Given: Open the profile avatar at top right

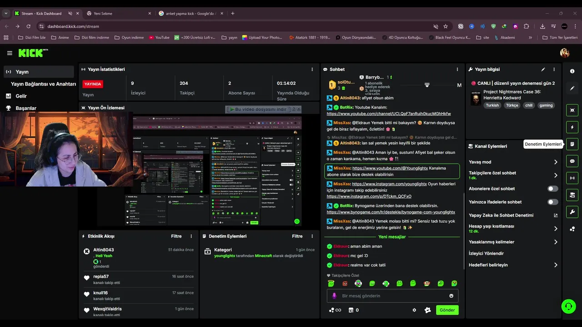Looking at the screenshot, I should pos(565,53).
